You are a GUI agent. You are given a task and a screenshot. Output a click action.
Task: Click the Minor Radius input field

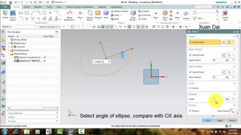[x=218, y=77]
